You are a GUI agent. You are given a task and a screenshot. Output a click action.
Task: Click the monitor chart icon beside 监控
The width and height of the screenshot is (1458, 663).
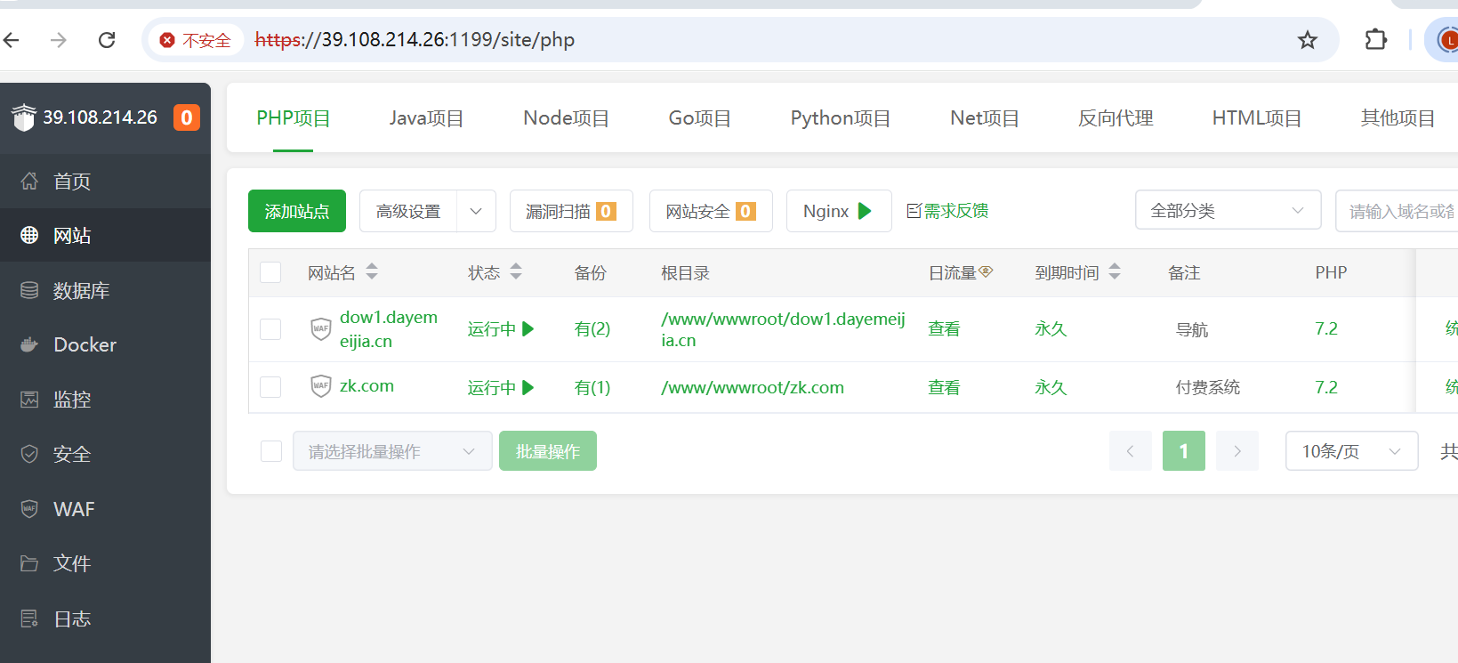(x=29, y=400)
